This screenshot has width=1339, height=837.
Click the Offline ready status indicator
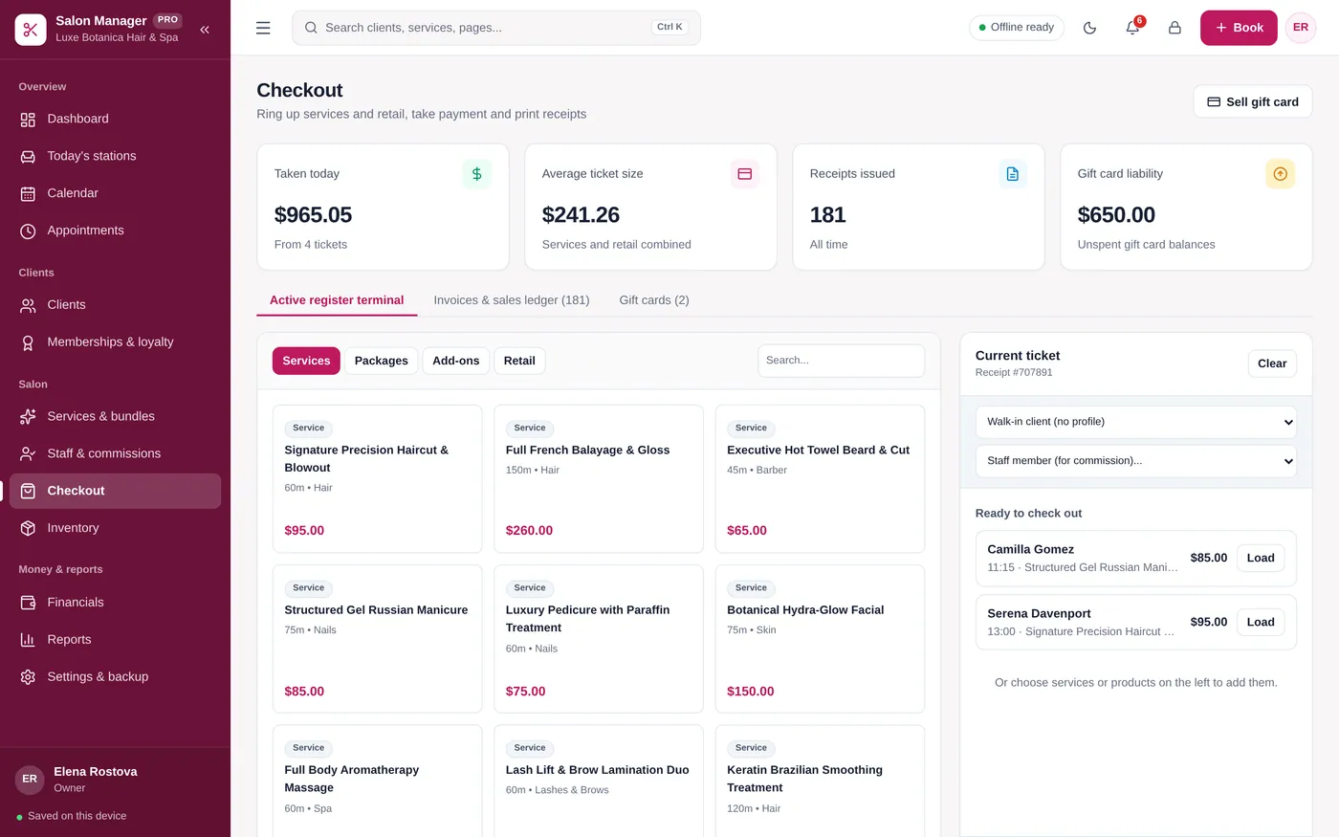pyautogui.click(x=1017, y=28)
